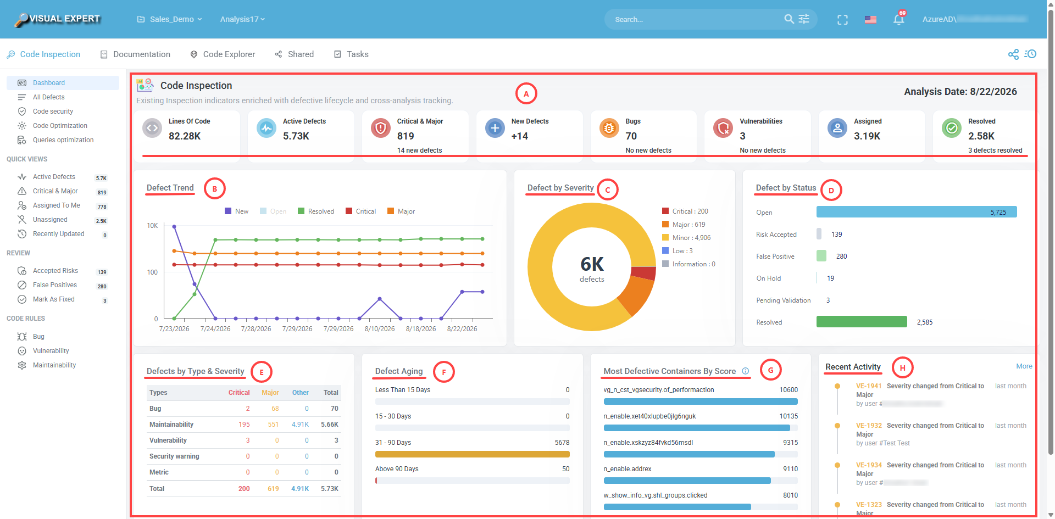The height and width of the screenshot is (519, 1055).
Task: Toggle the New series in Defect Trend legend
Action: (236, 211)
